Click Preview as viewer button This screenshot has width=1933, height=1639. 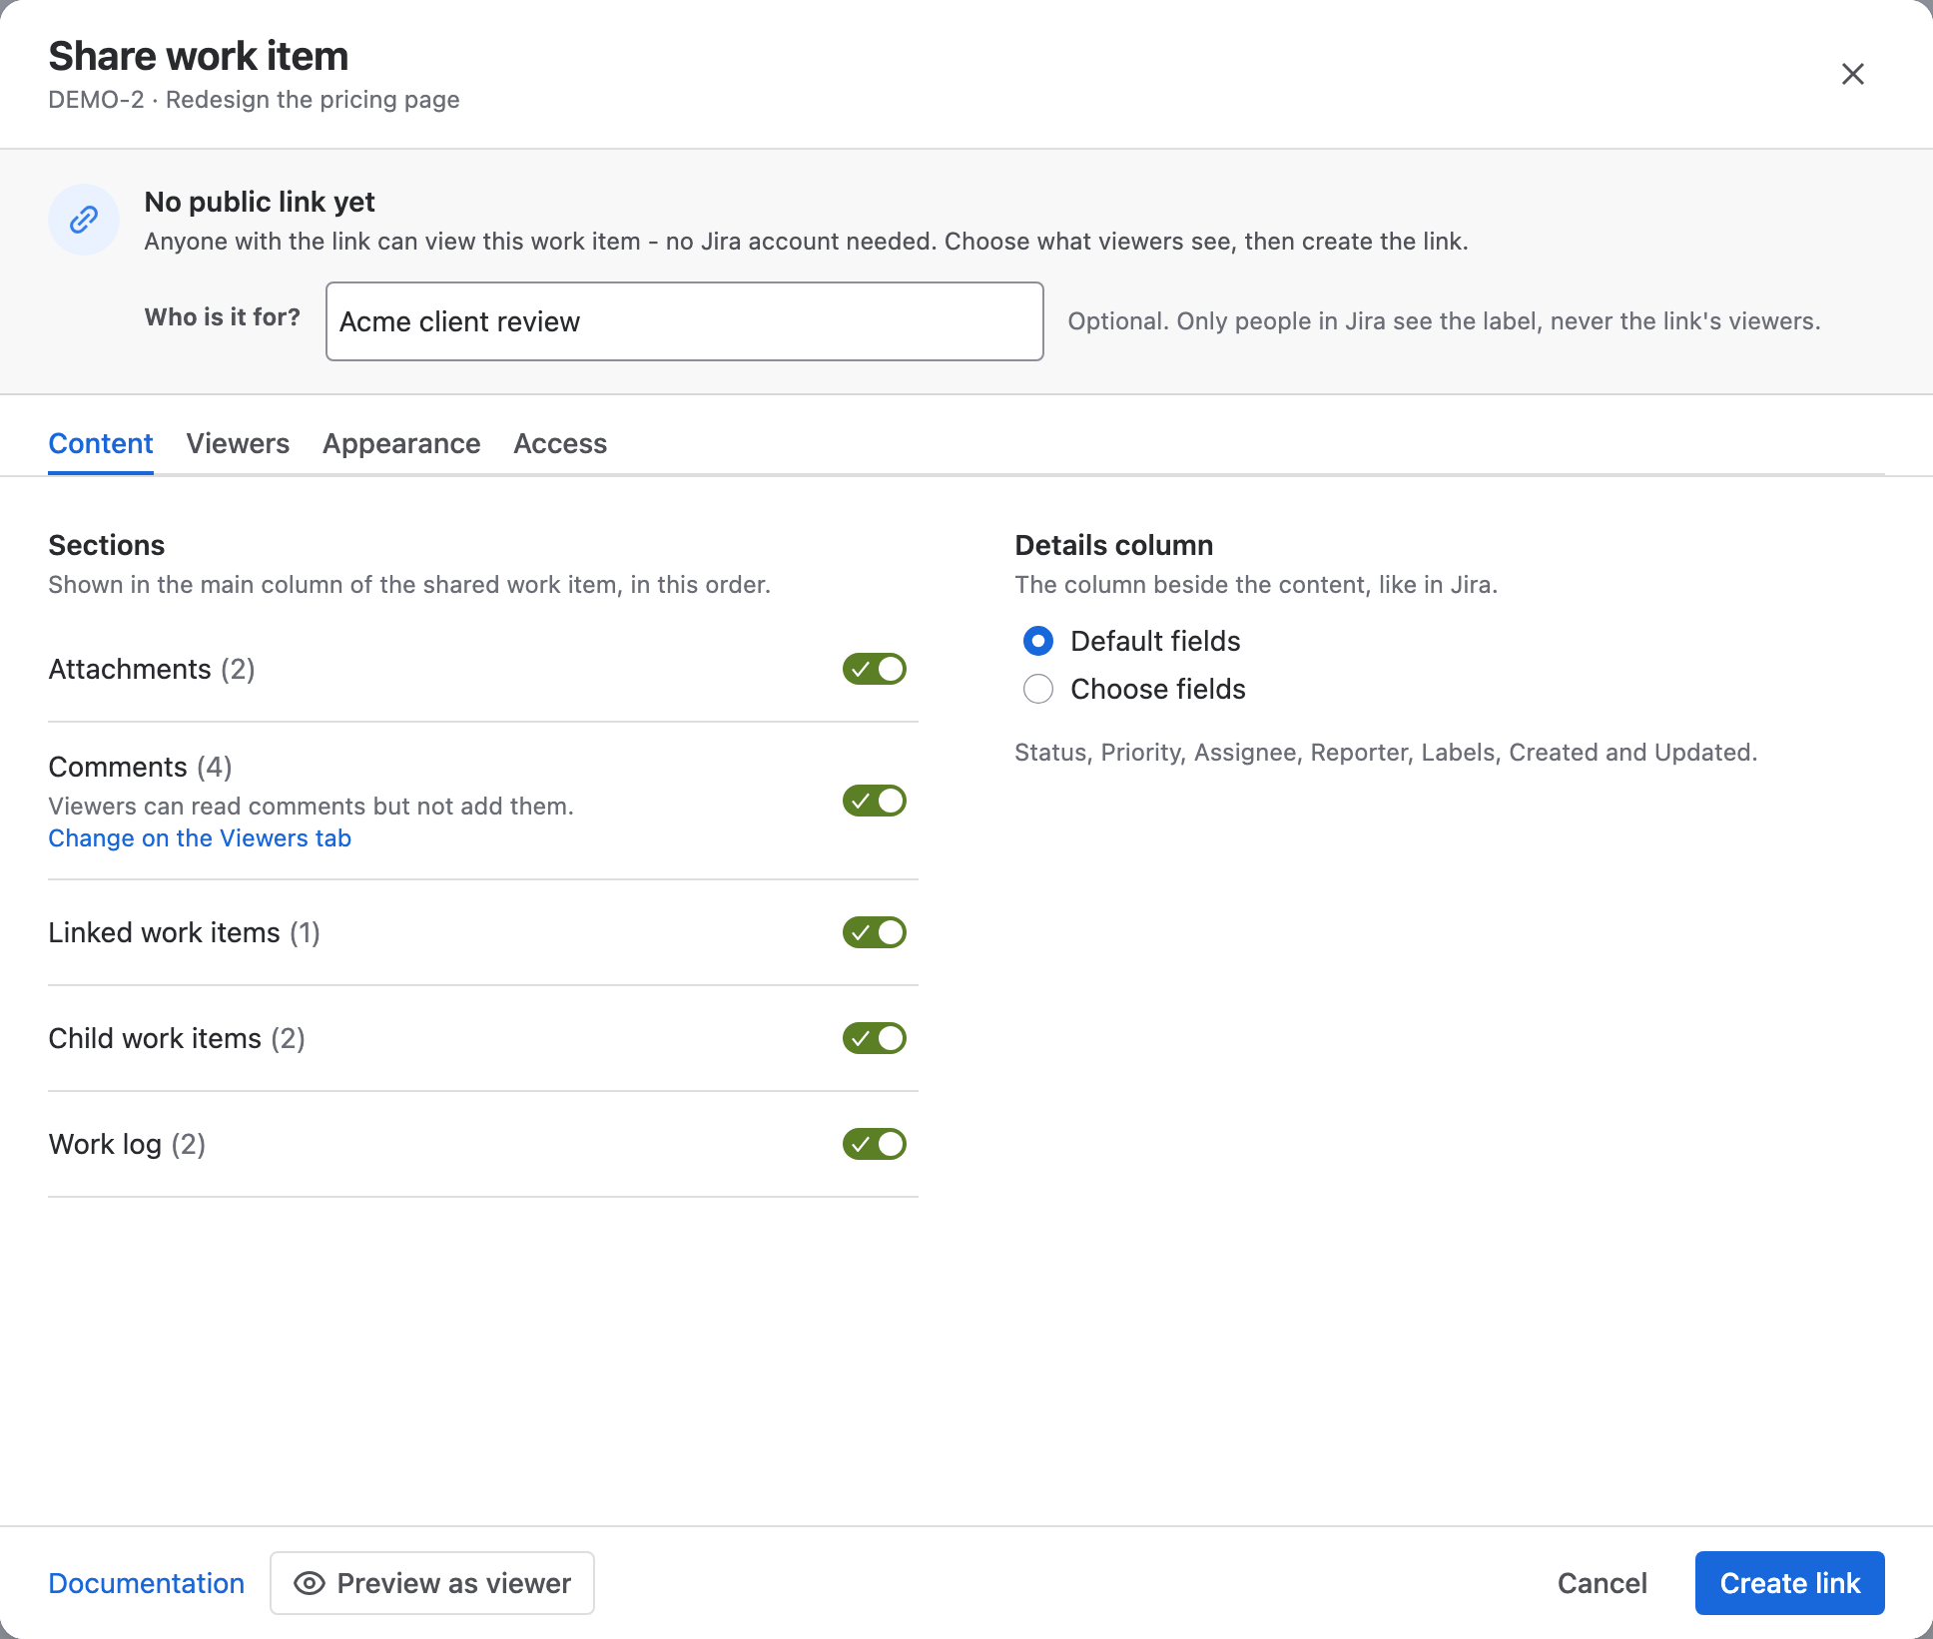pyautogui.click(x=432, y=1583)
